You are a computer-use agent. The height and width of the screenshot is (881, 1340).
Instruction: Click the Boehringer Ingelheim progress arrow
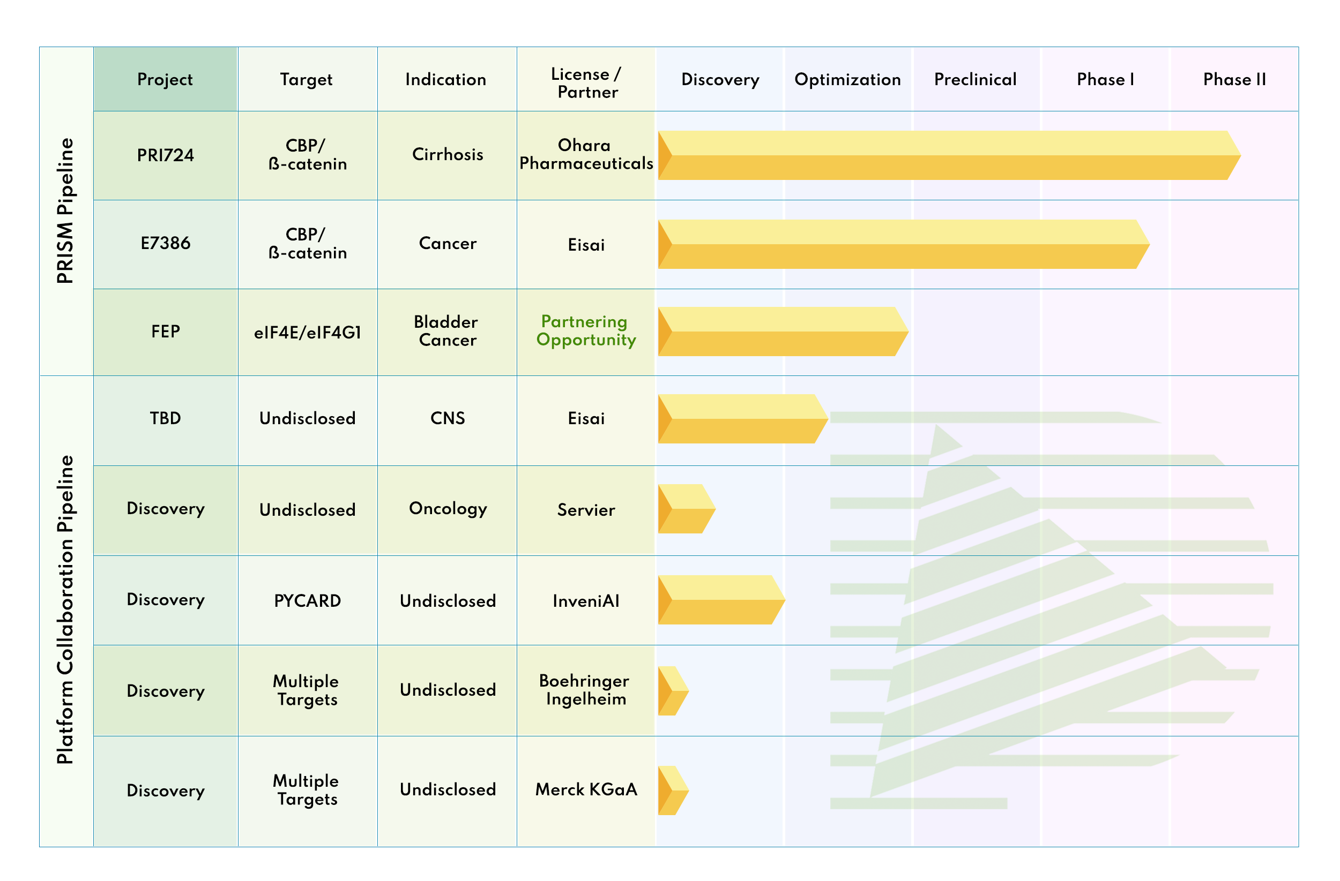pos(673,691)
